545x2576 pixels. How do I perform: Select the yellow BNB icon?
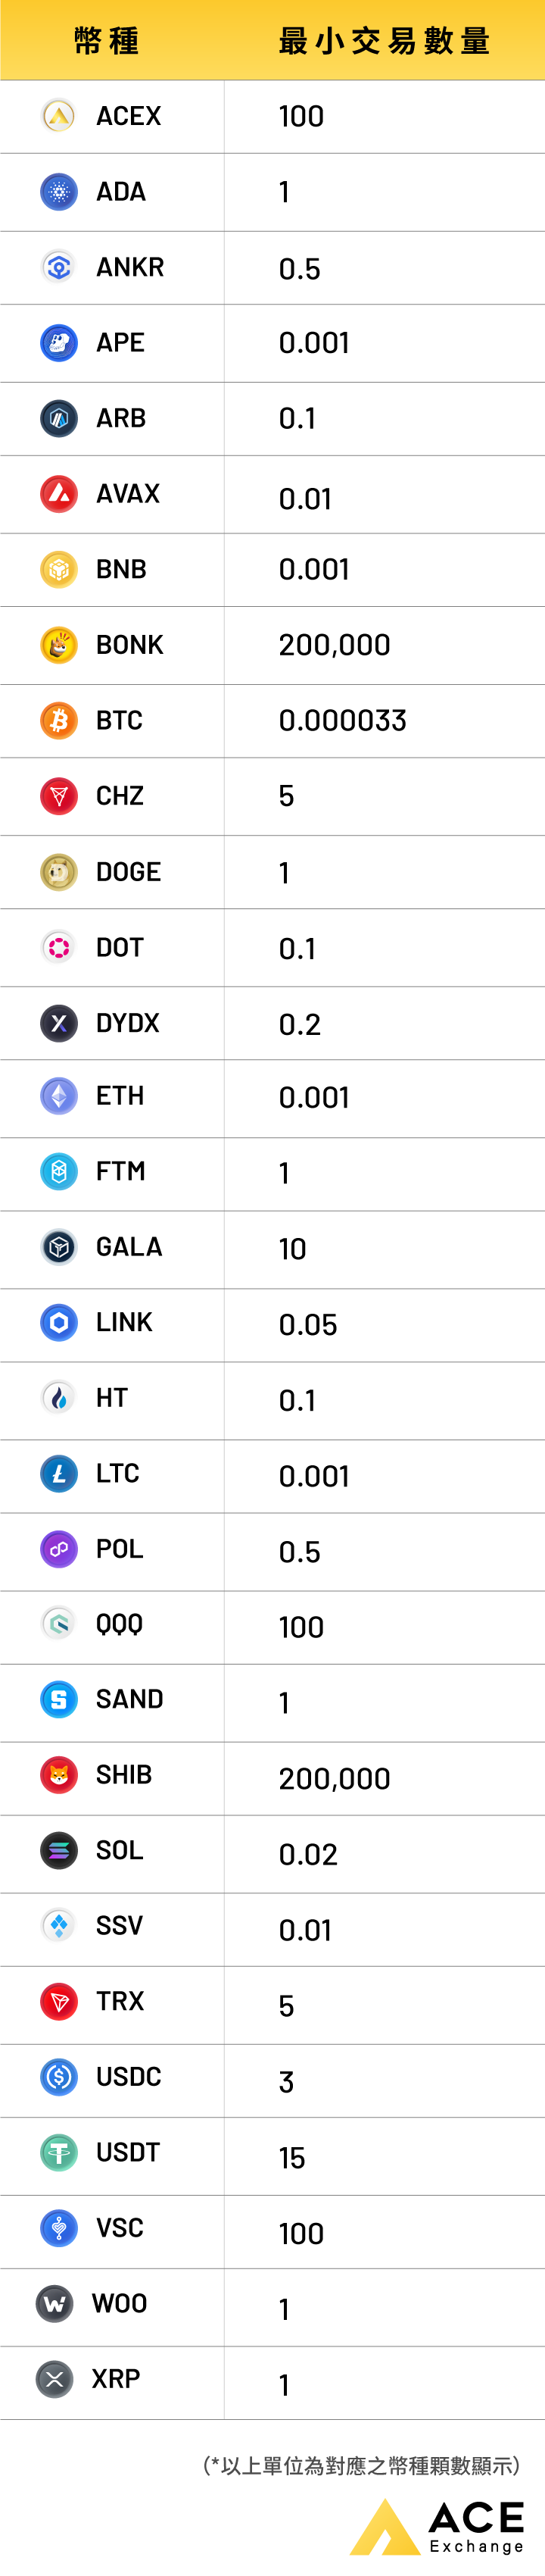pos(59,569)
